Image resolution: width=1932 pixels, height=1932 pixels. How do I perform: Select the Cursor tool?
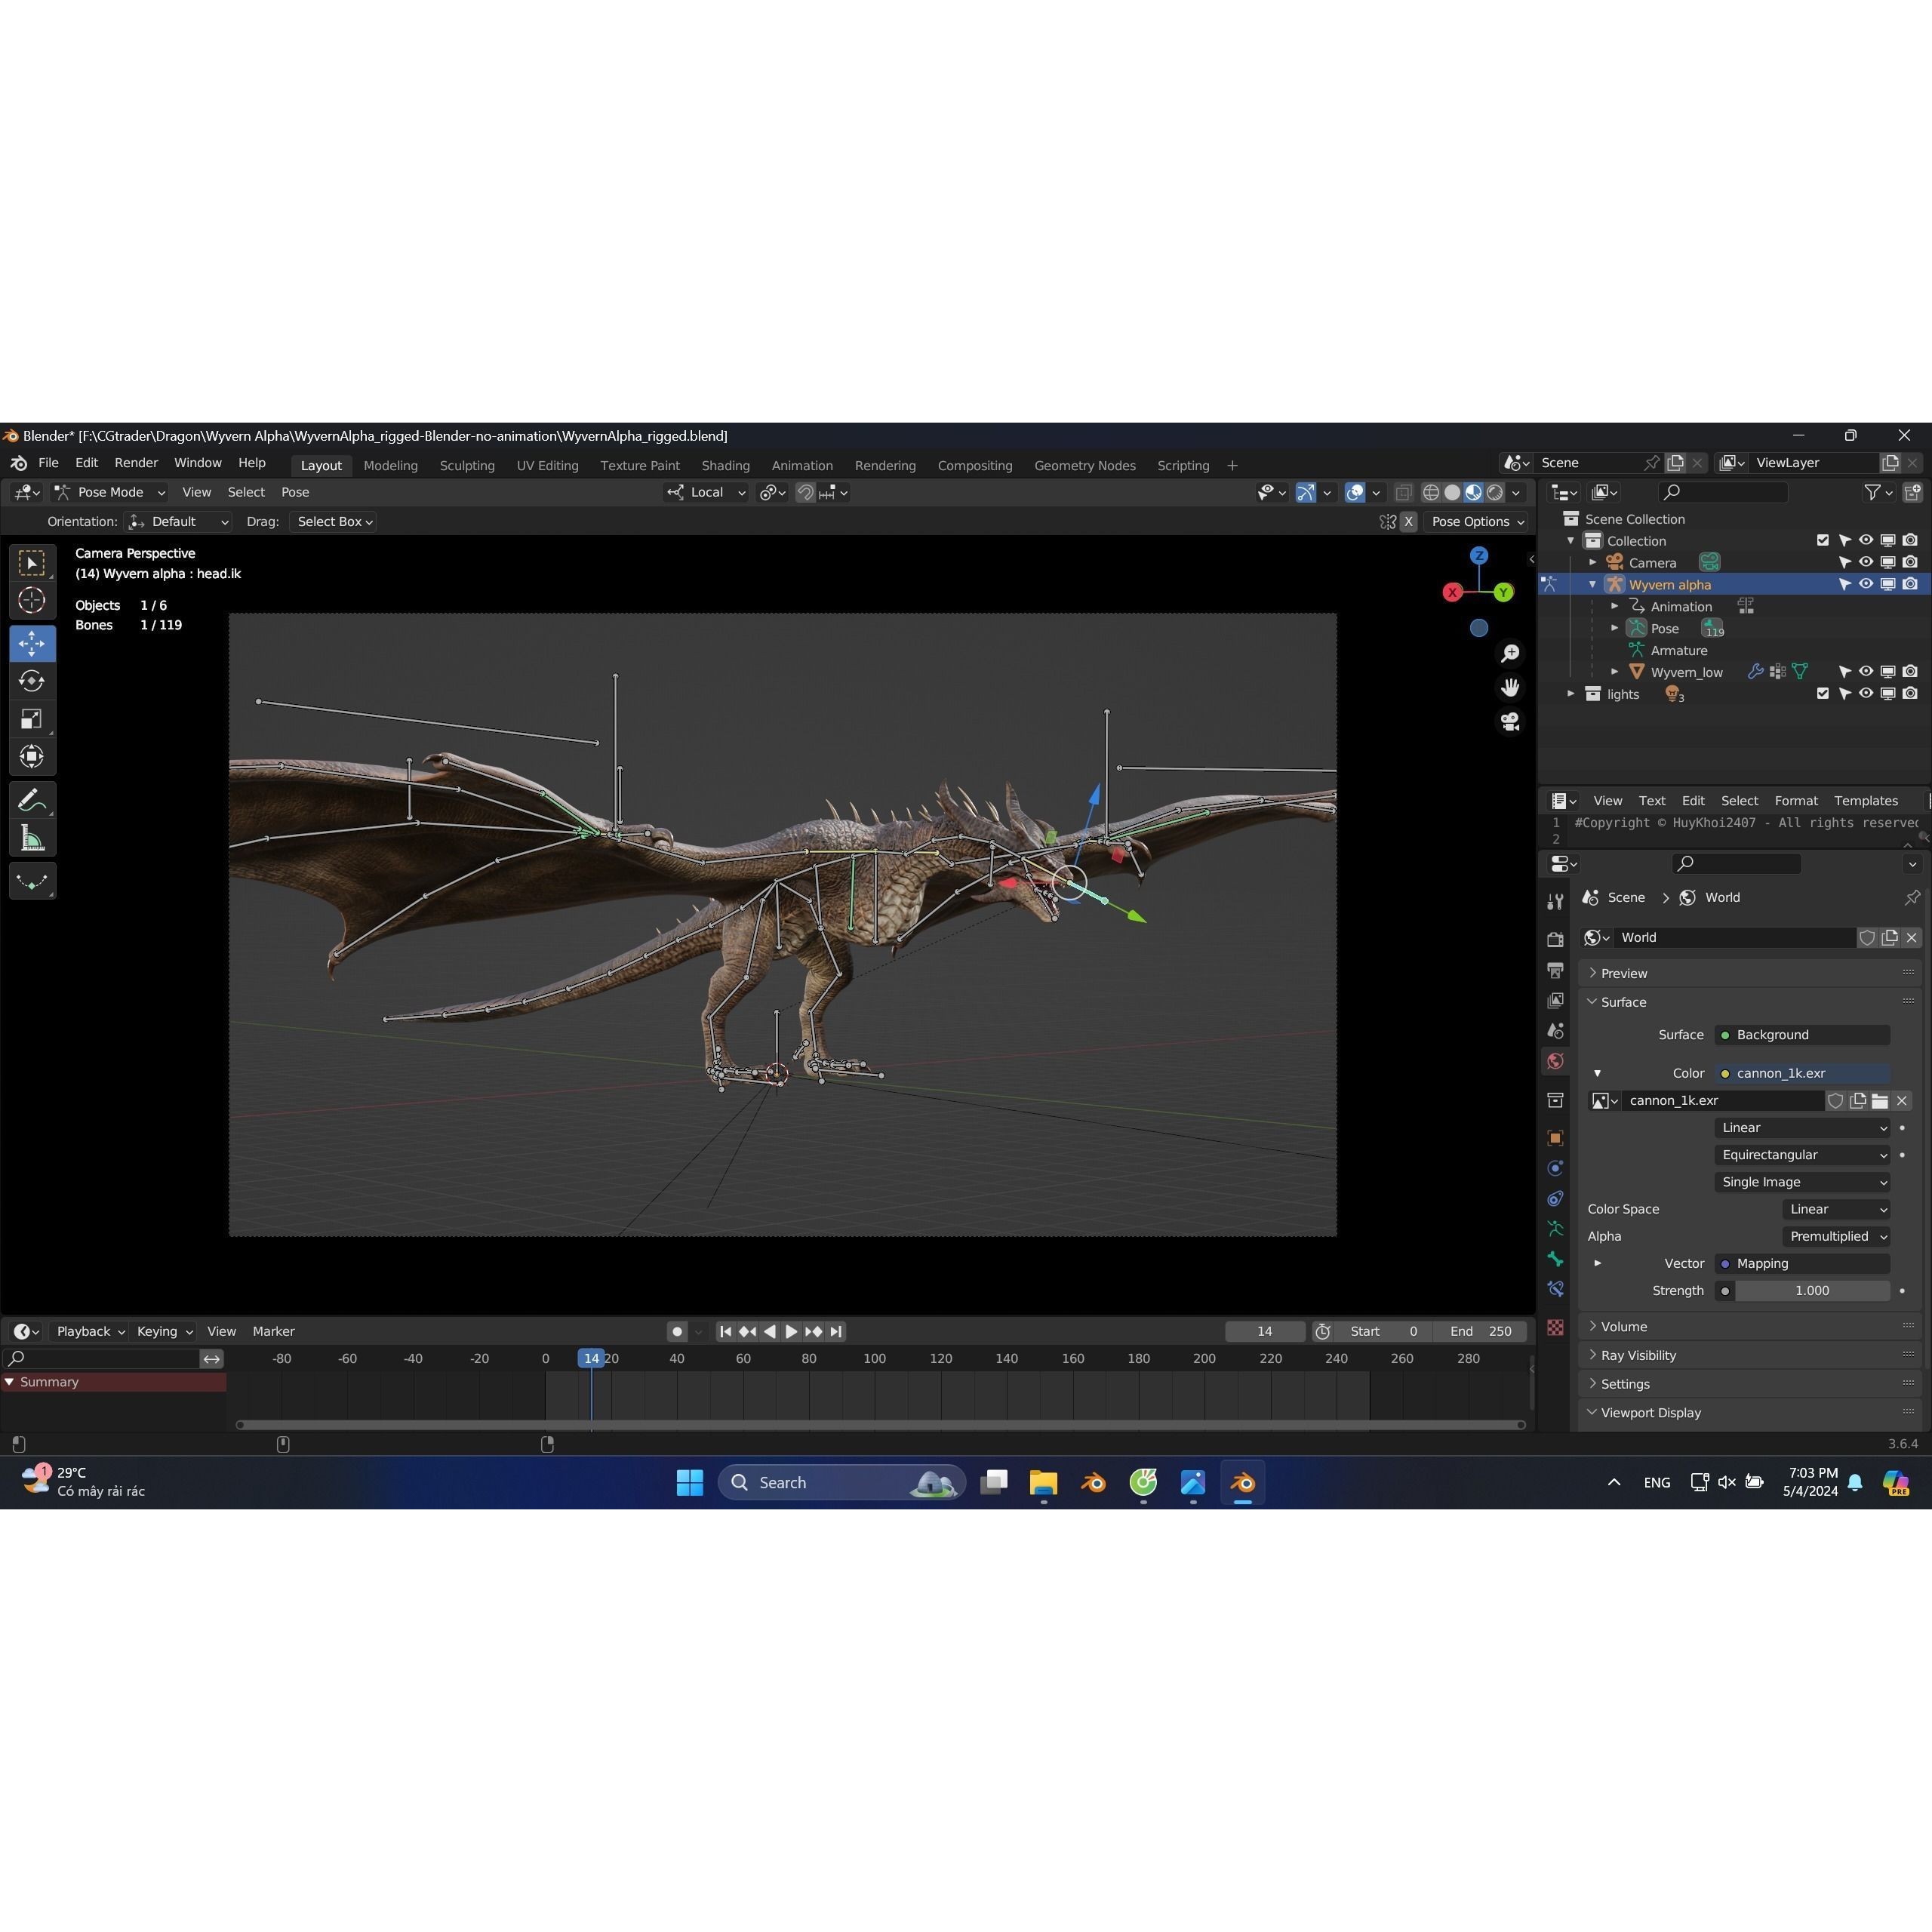32,600
